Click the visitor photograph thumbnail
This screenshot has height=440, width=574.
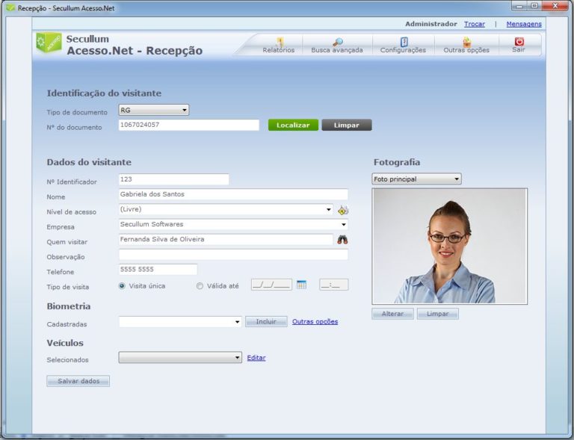coord(449,246)
